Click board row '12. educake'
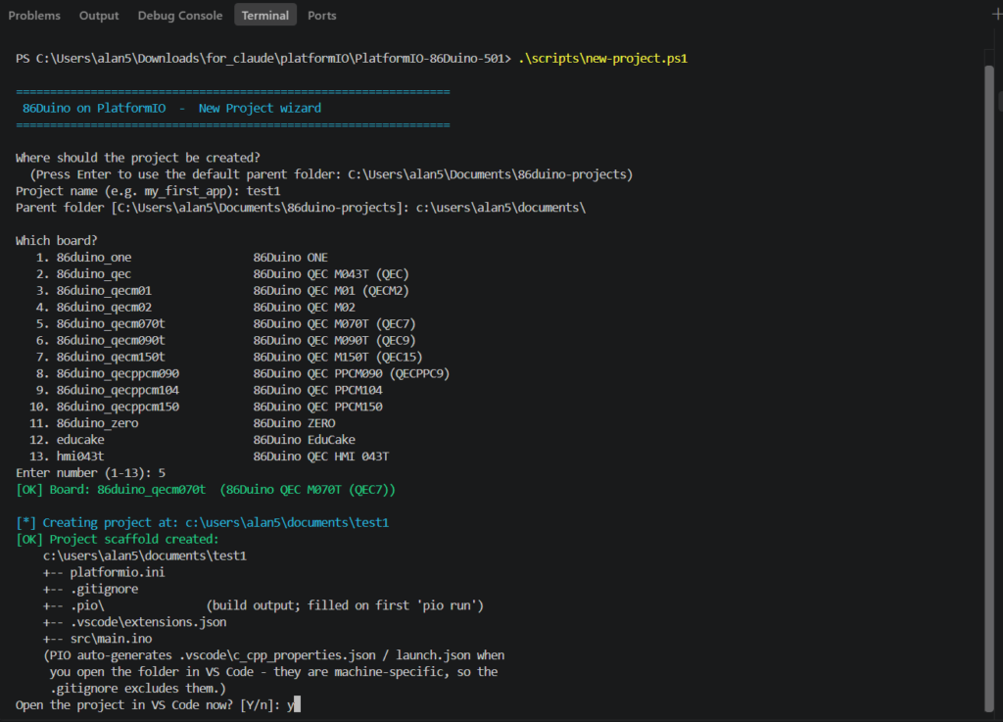This screenshot has width=1003, height=722. click(192, 441)
